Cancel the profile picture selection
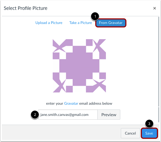This screenshot has height=142, width=161. [x=130, y=133]
